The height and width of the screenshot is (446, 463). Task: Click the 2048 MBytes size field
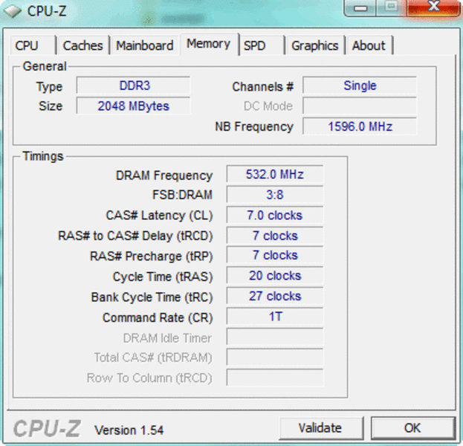[133, 106]
